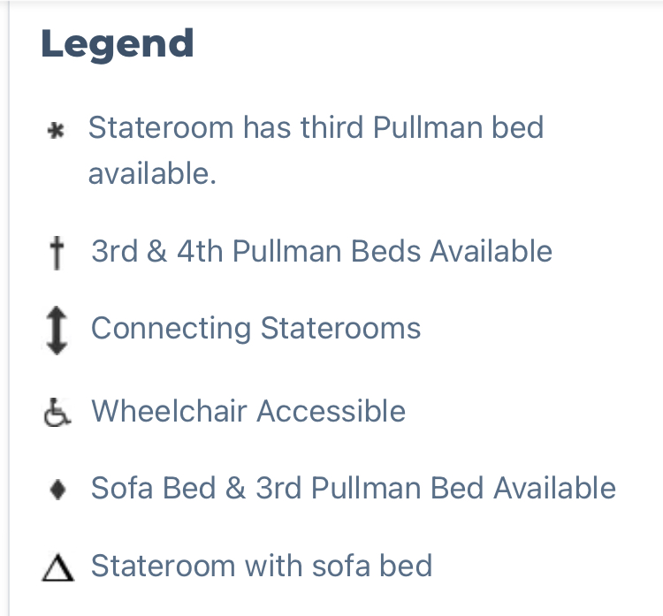Click the left vertical panel border line
The width and height of the screenshot is (663, 616).
pyautogui.click(x=9, y=308)
